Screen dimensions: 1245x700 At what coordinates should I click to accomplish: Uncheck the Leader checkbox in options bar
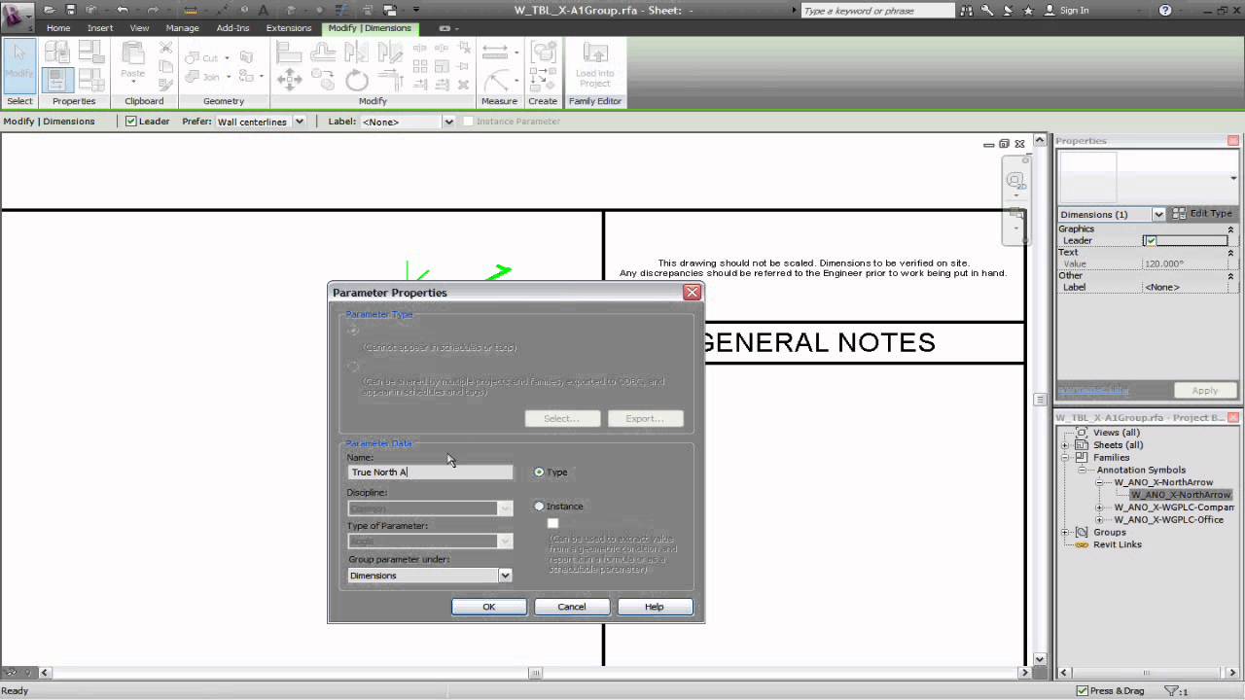click(x=130, y=122)
